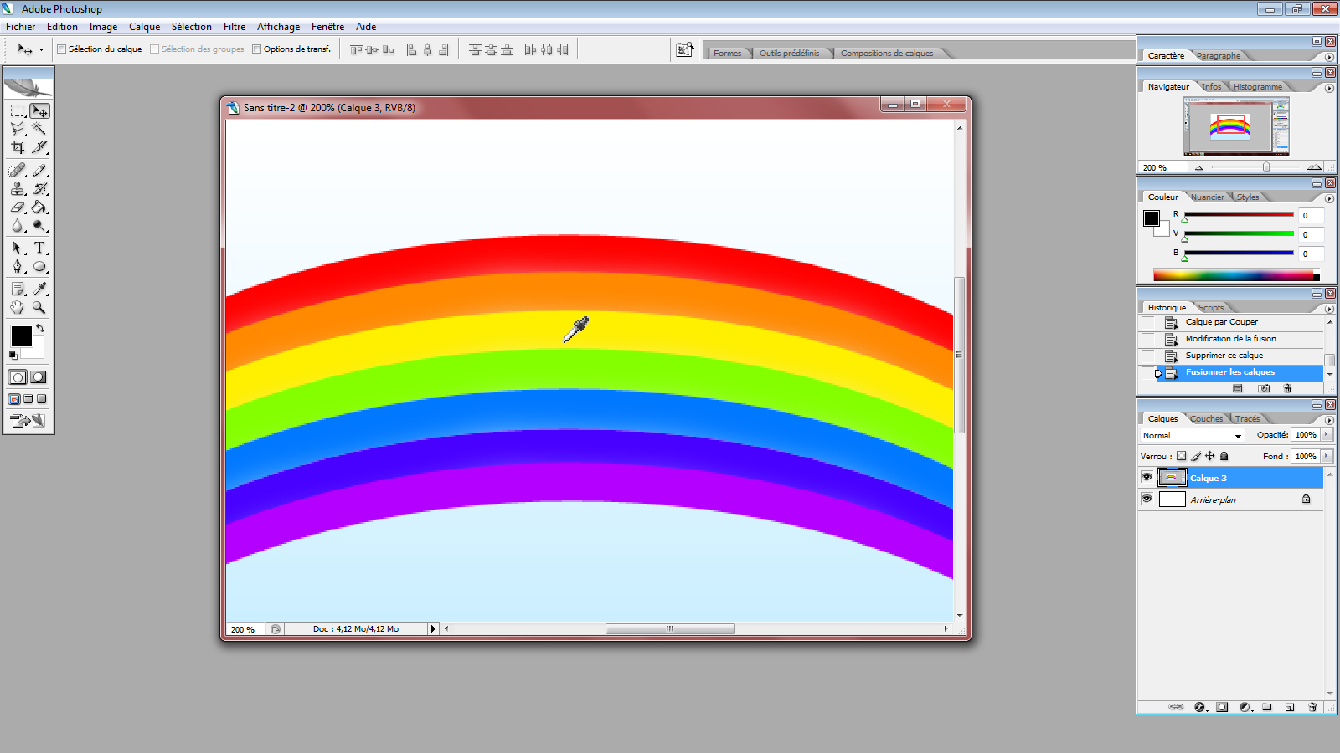
Task: Pick the Paint Bucket tool
Action: pos(39,207)
